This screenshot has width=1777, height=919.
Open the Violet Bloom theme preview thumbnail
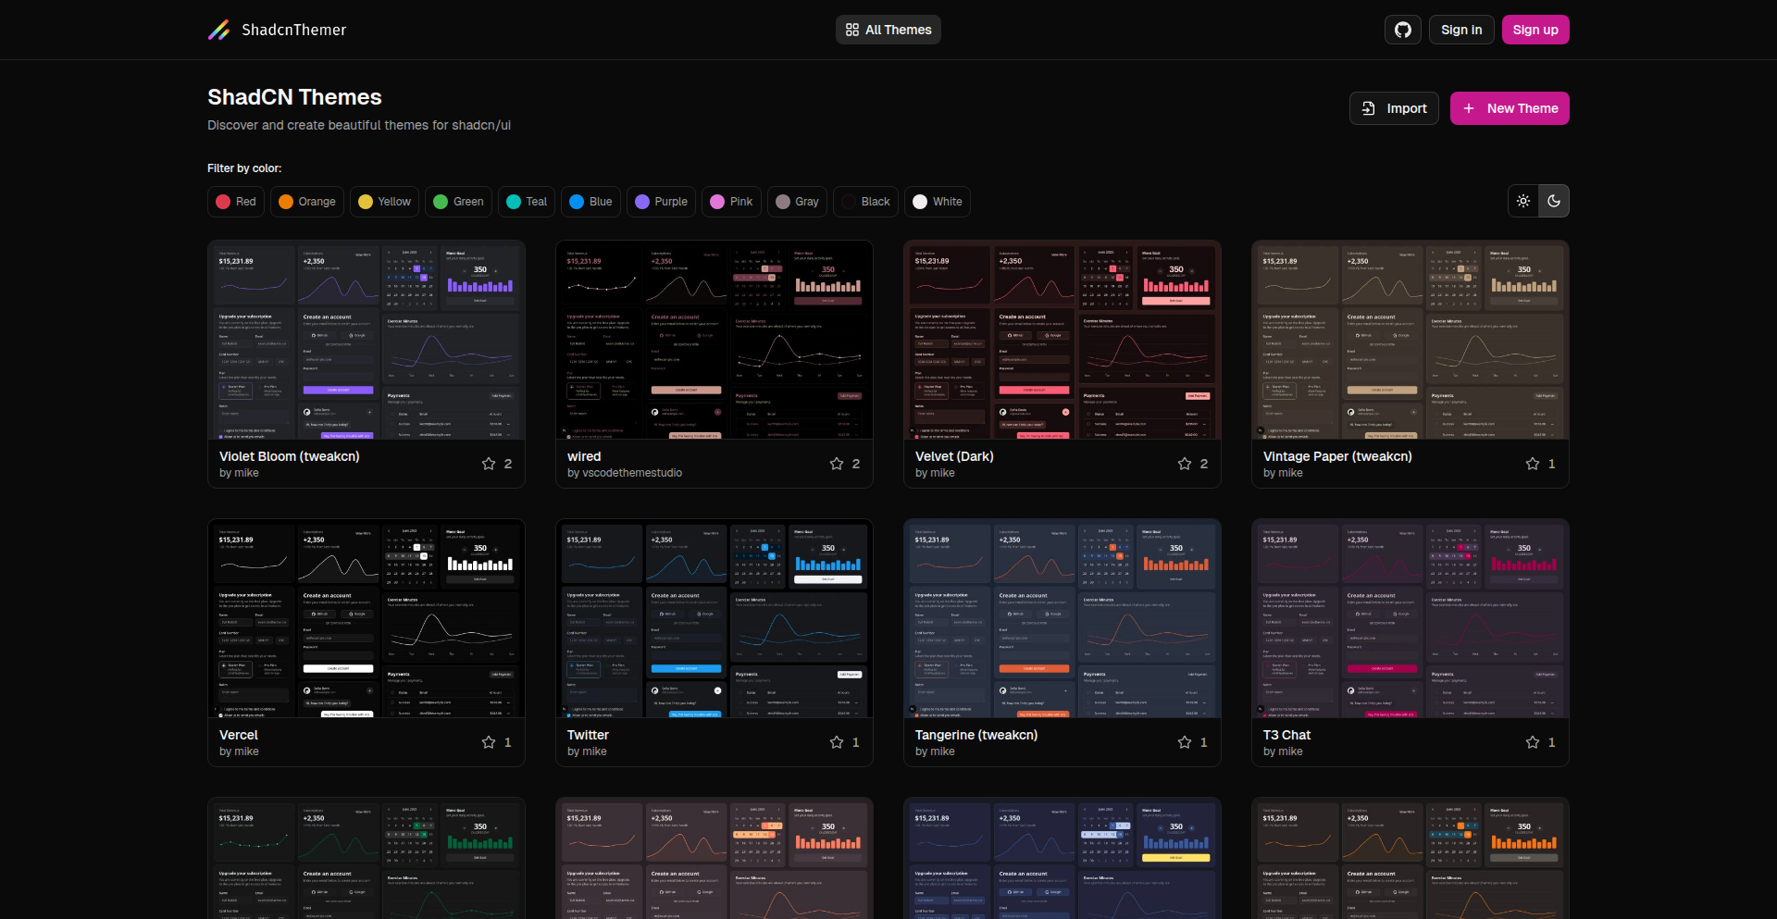point(367,341)
